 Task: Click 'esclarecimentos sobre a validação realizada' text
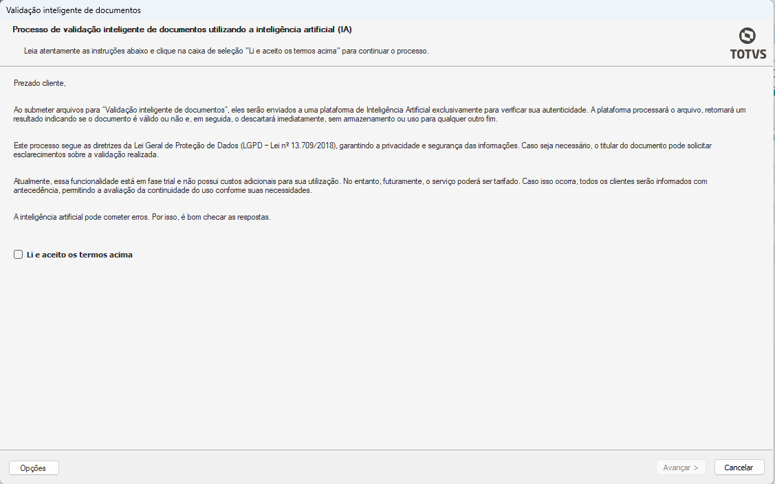point(86,154)
